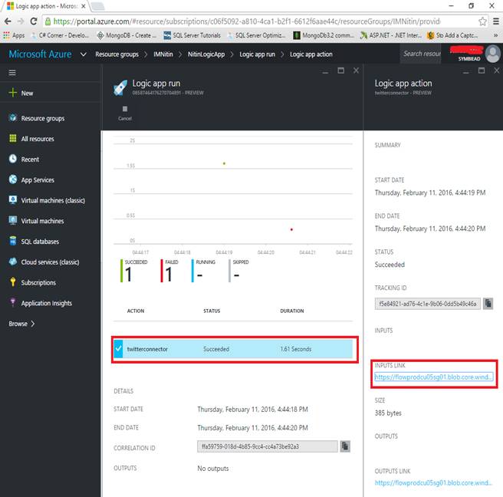503x497 pixels.
Task: Sort by STATUS column header
Action: coord(212,311)
